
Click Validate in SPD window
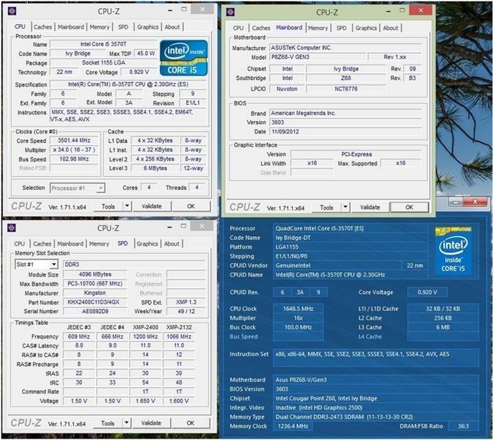(151, 423)
